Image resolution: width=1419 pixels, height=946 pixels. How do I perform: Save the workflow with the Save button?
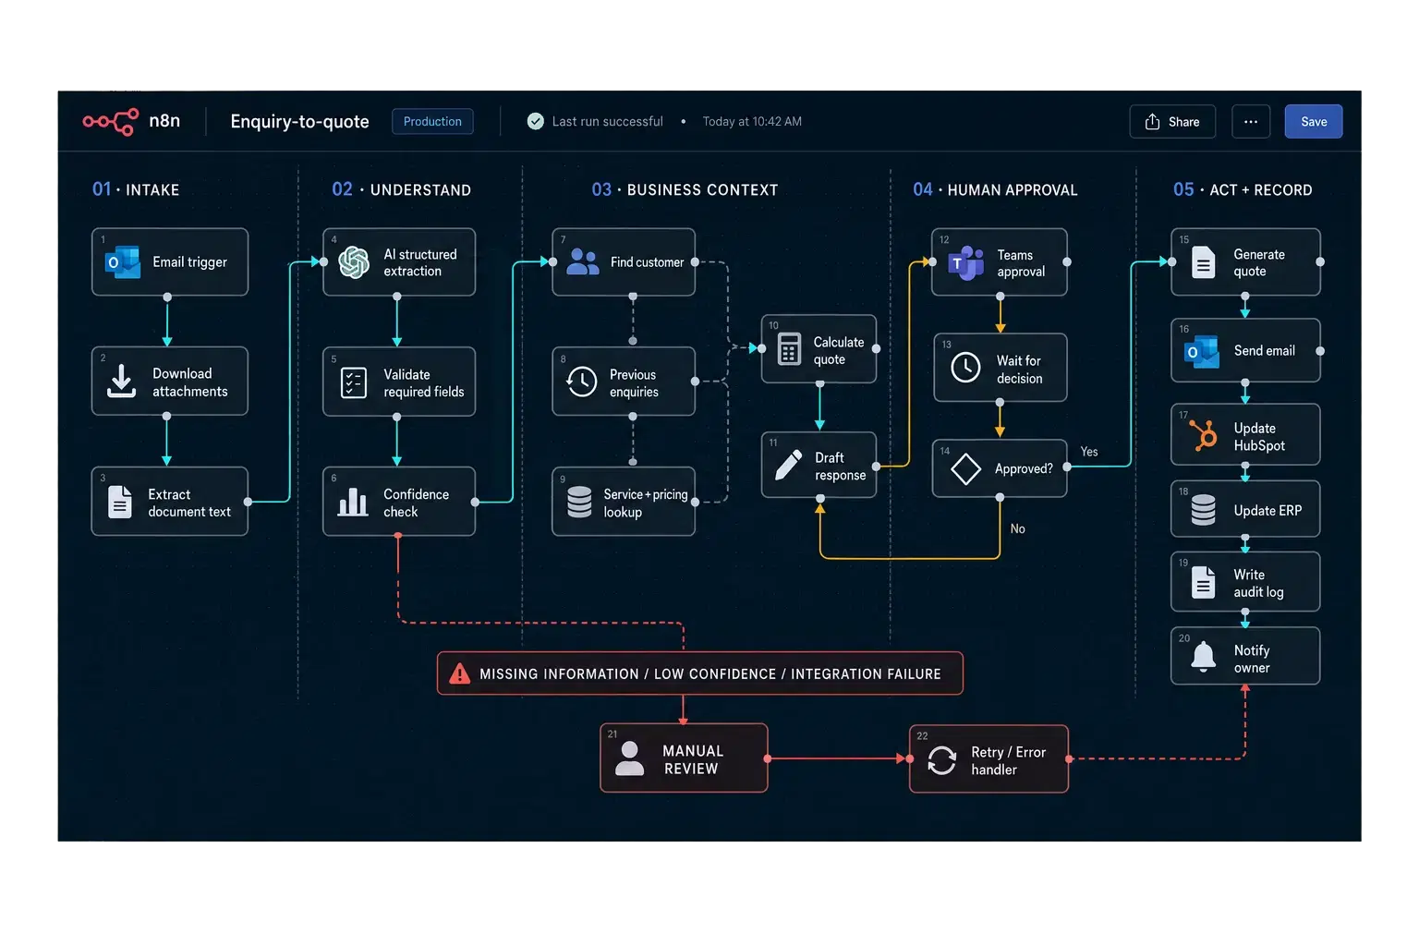pyautogui.click(x=1314, y=122)
